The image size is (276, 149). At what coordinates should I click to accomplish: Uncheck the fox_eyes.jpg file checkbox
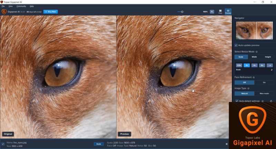click(x=3, y=144)
